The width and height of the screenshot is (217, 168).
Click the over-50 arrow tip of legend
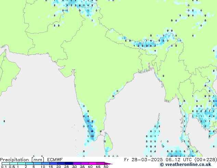(108, 164)
